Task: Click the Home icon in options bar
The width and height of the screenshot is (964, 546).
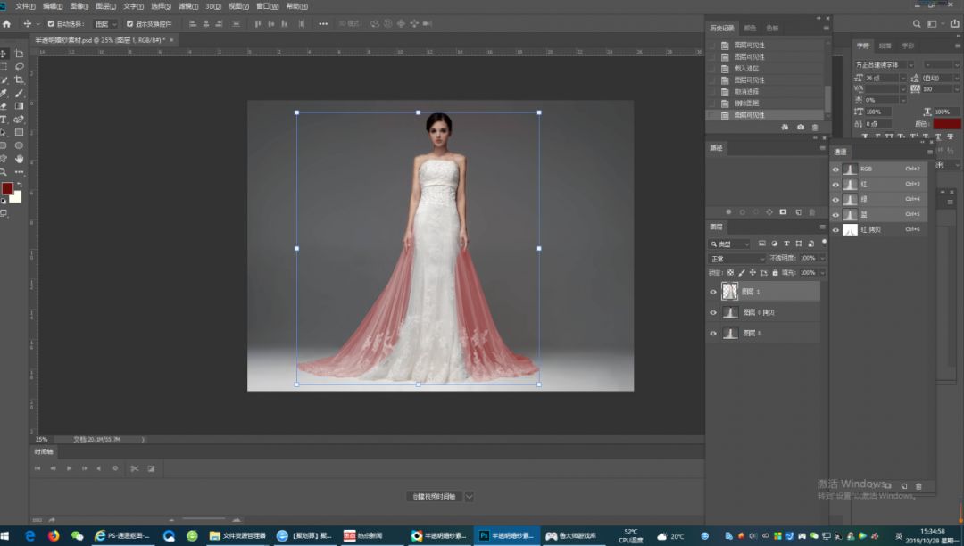Action: coord(7,24)
